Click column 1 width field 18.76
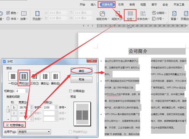The width and height of the screenshot is (189, 139). point(24,107)
